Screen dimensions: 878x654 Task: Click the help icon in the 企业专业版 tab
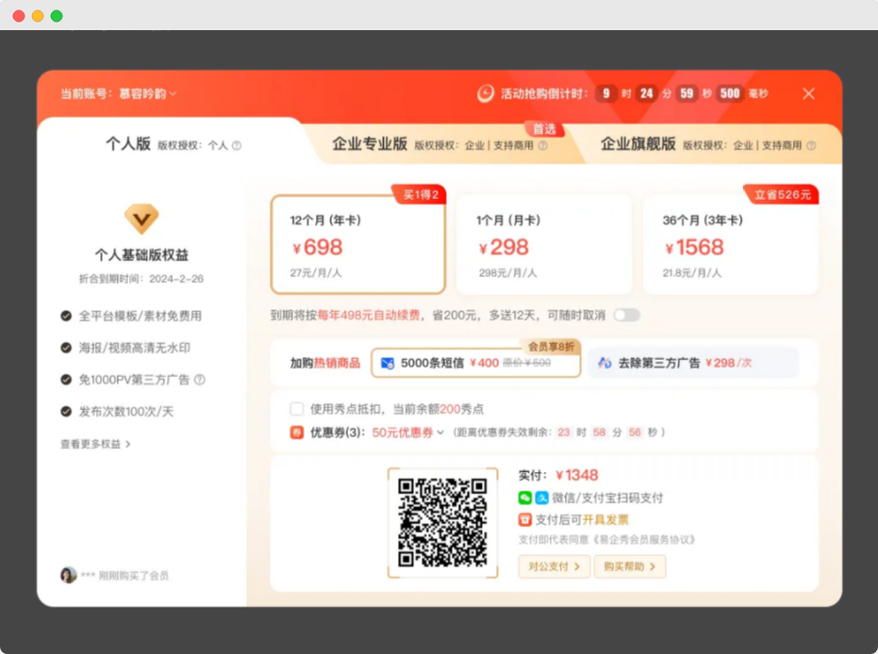pos(542,145)
